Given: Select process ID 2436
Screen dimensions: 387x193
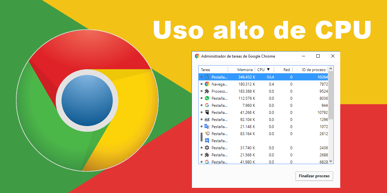Looking at the screenshot, I should coord(323,148).
